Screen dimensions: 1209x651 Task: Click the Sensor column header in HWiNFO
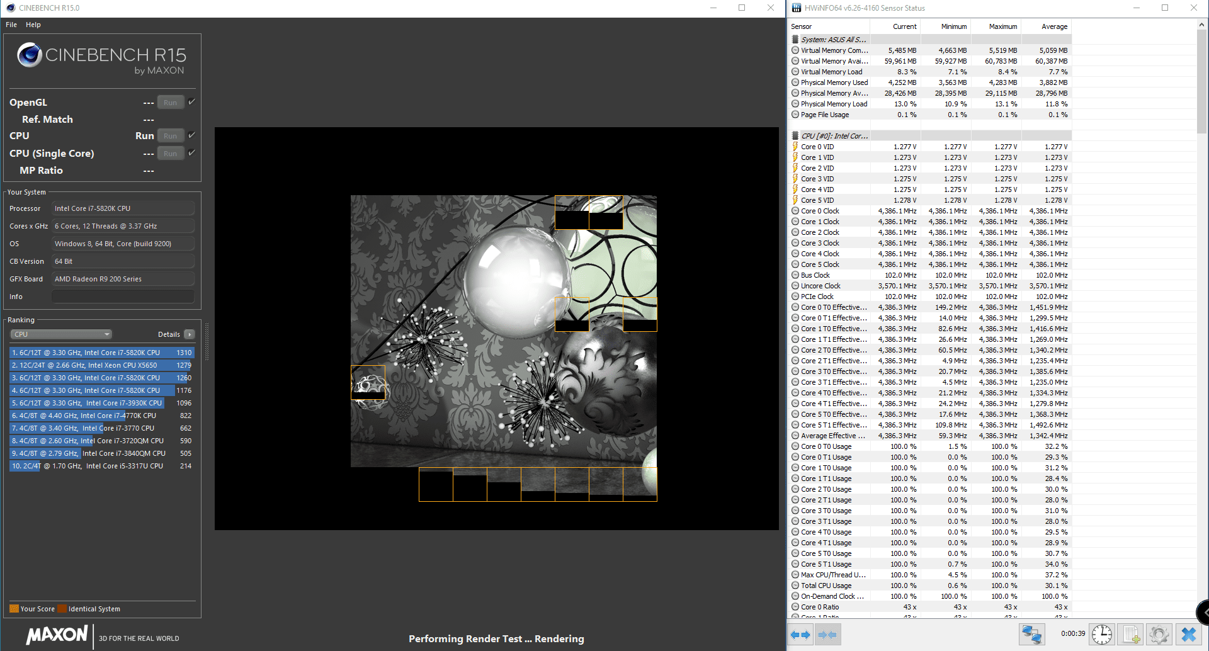tap(829, 26)
